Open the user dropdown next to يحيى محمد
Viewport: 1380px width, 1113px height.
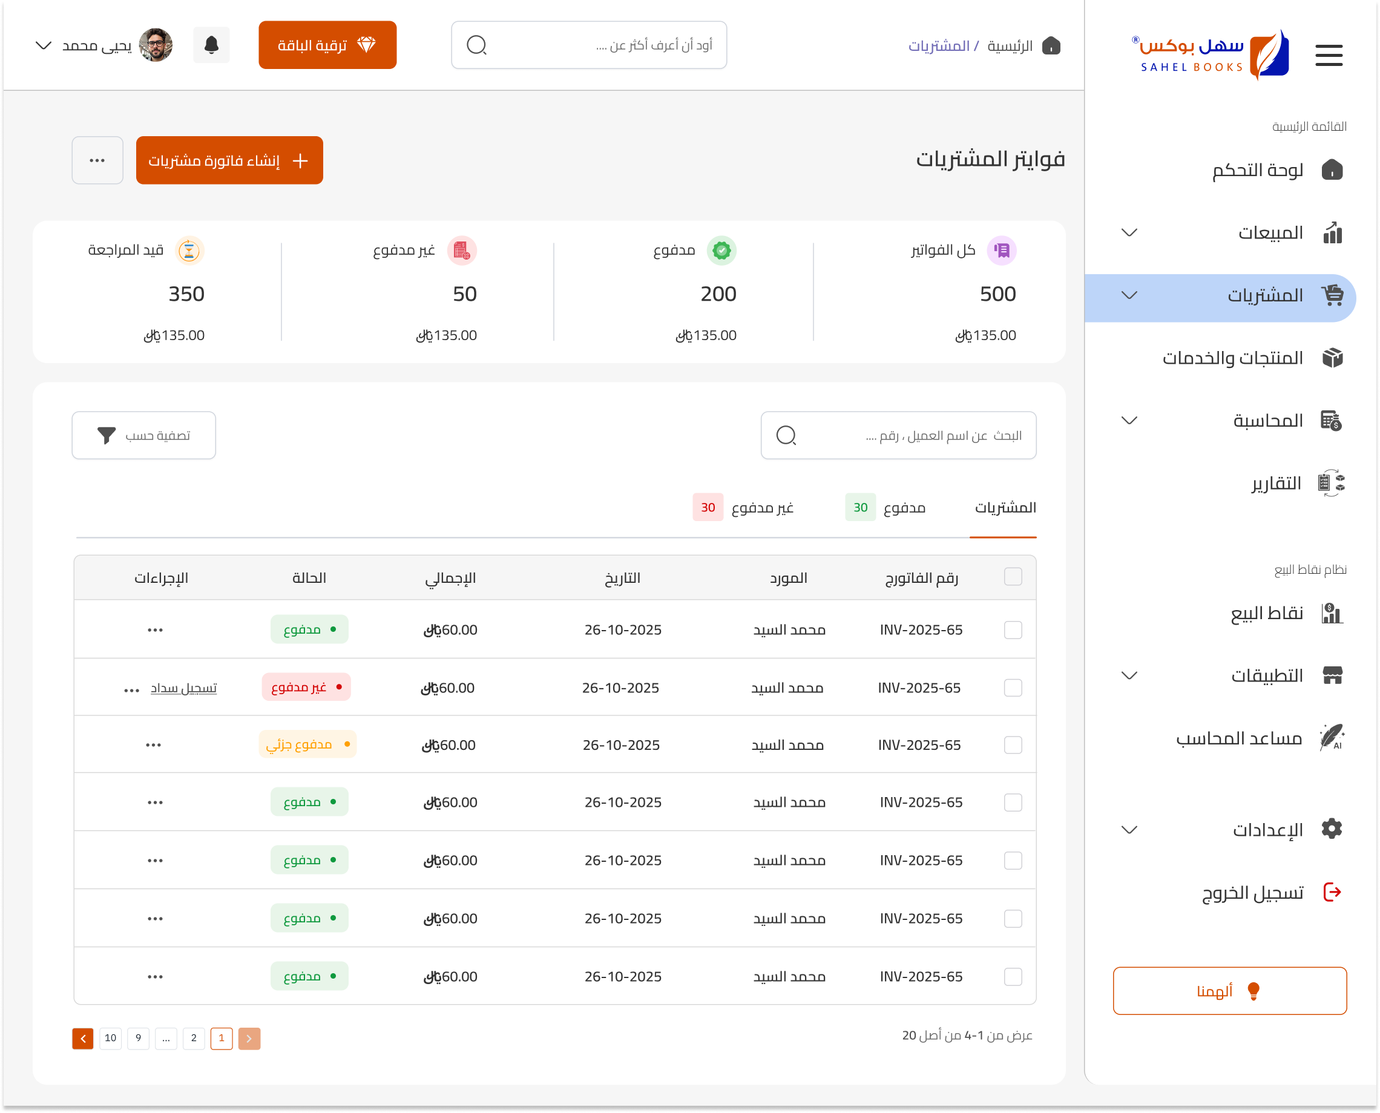coord(43,45)
